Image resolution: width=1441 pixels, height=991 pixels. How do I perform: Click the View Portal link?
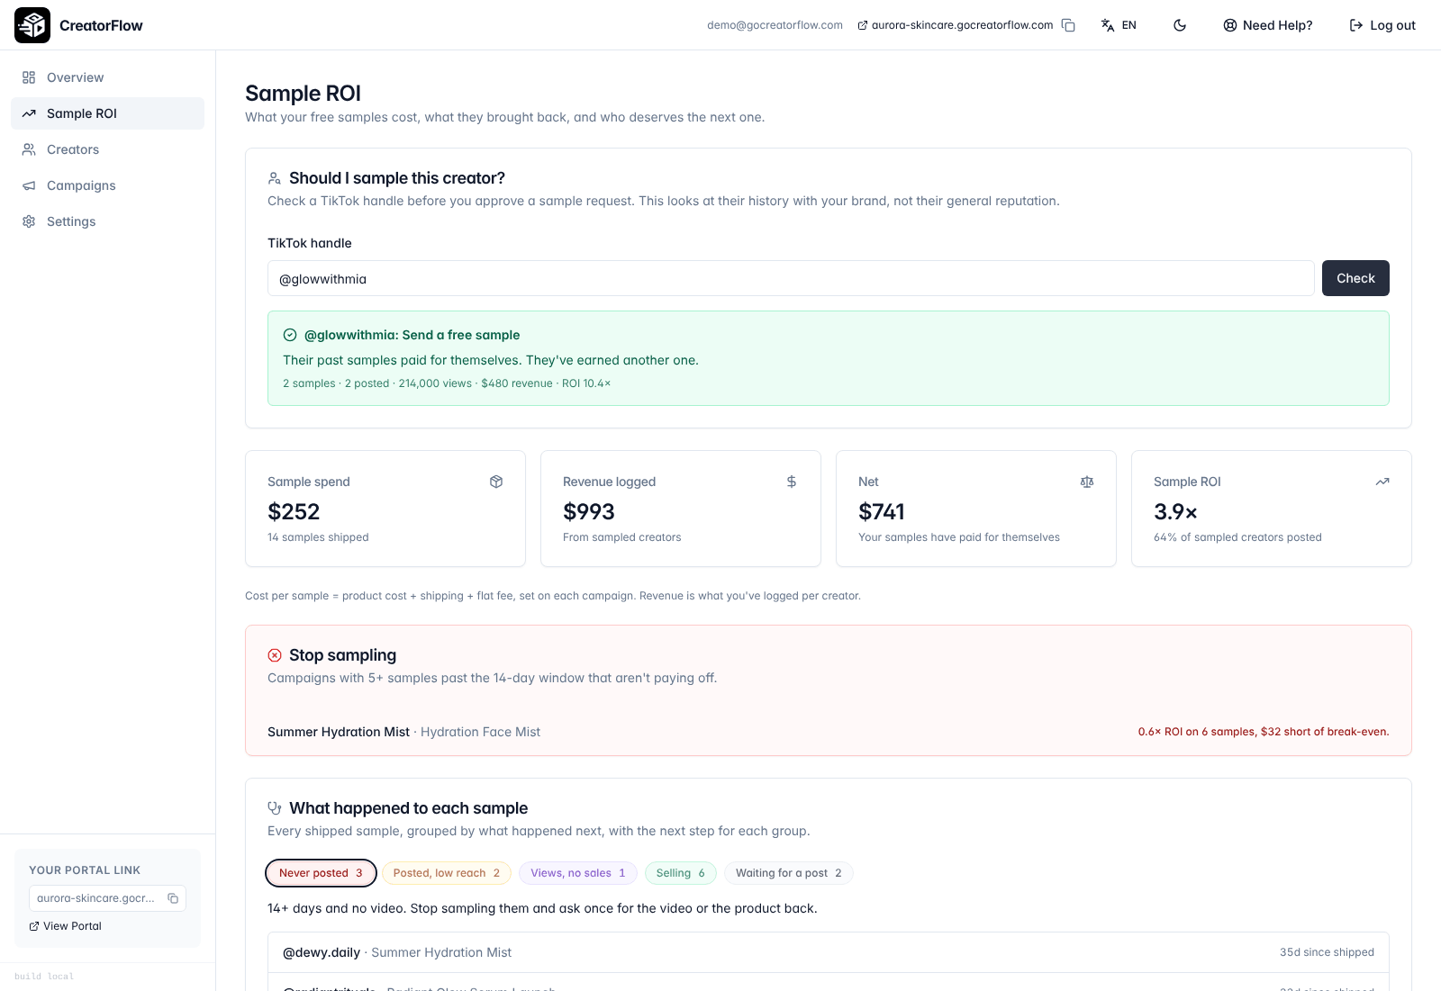pos(66,926)
